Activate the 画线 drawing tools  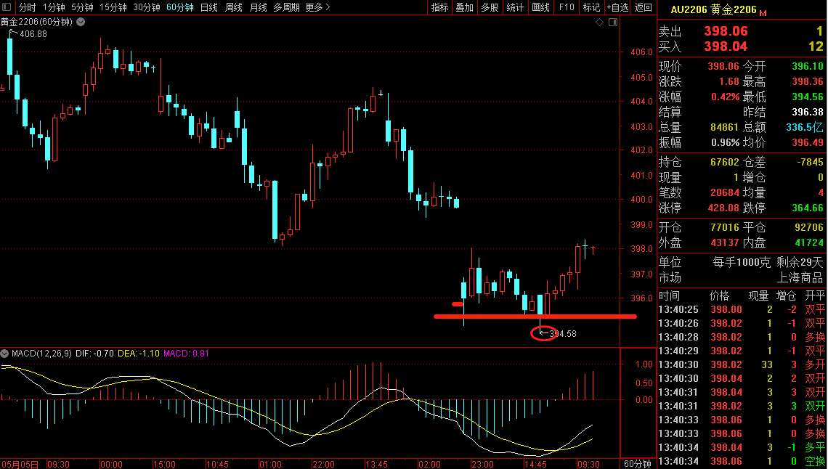click(x=540, y=7)
